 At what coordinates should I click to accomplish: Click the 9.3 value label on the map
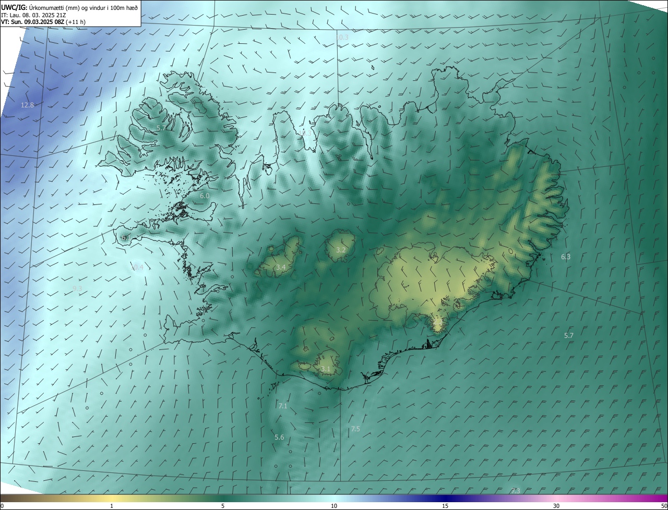77,288
